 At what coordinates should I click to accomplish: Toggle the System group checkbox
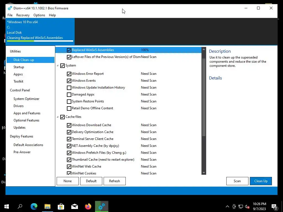click(62, 66)
